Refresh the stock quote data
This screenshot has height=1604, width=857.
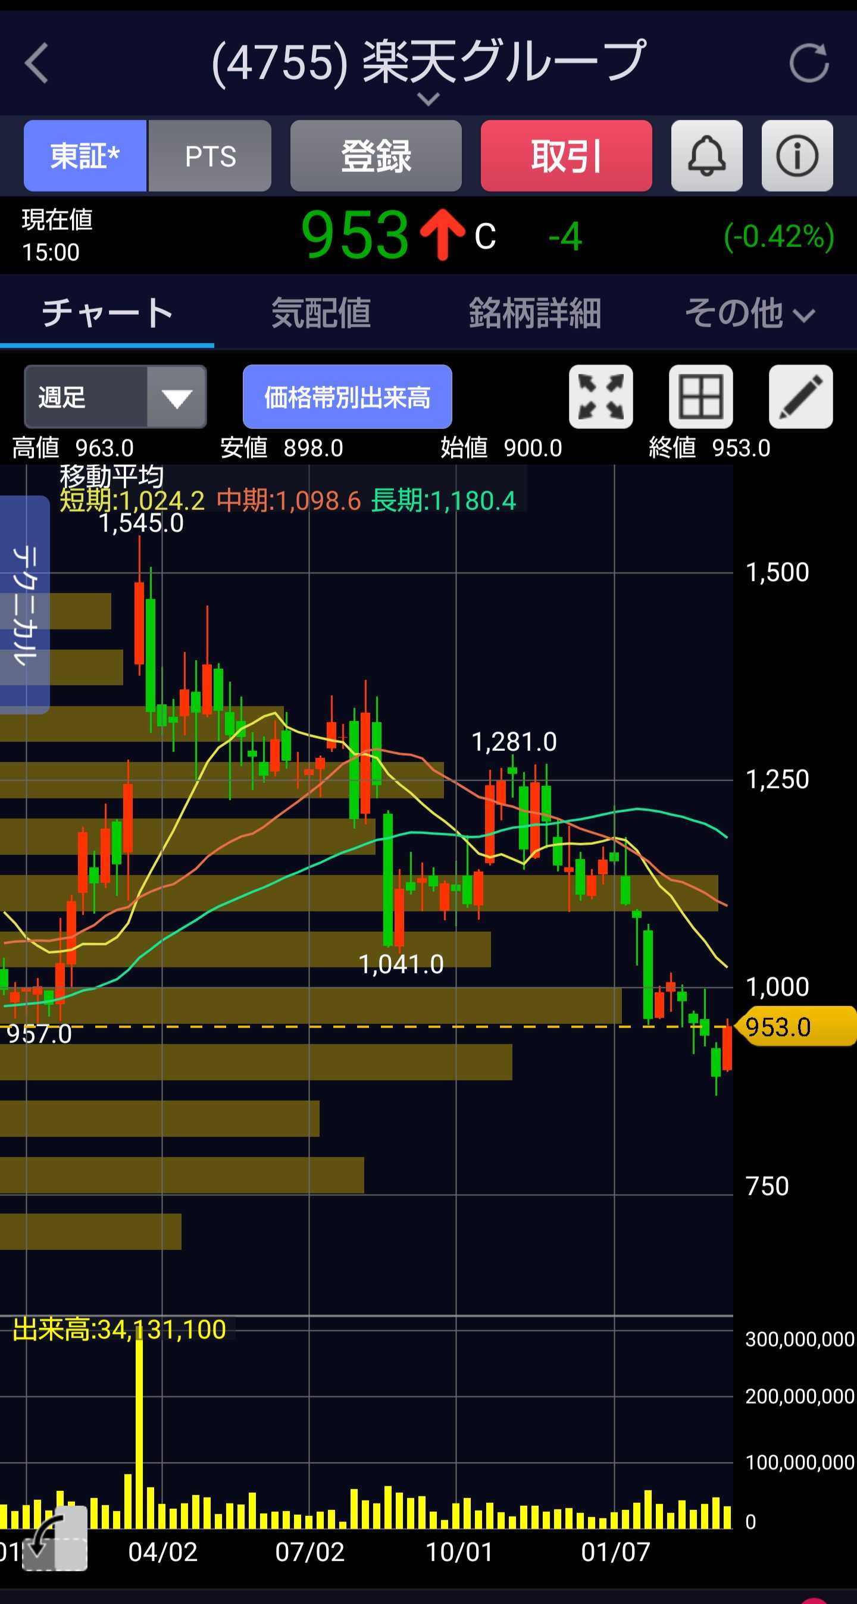click(x=809, y=63)
